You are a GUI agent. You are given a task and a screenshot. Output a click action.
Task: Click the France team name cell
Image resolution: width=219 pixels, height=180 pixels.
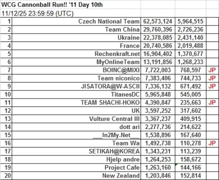76,46
